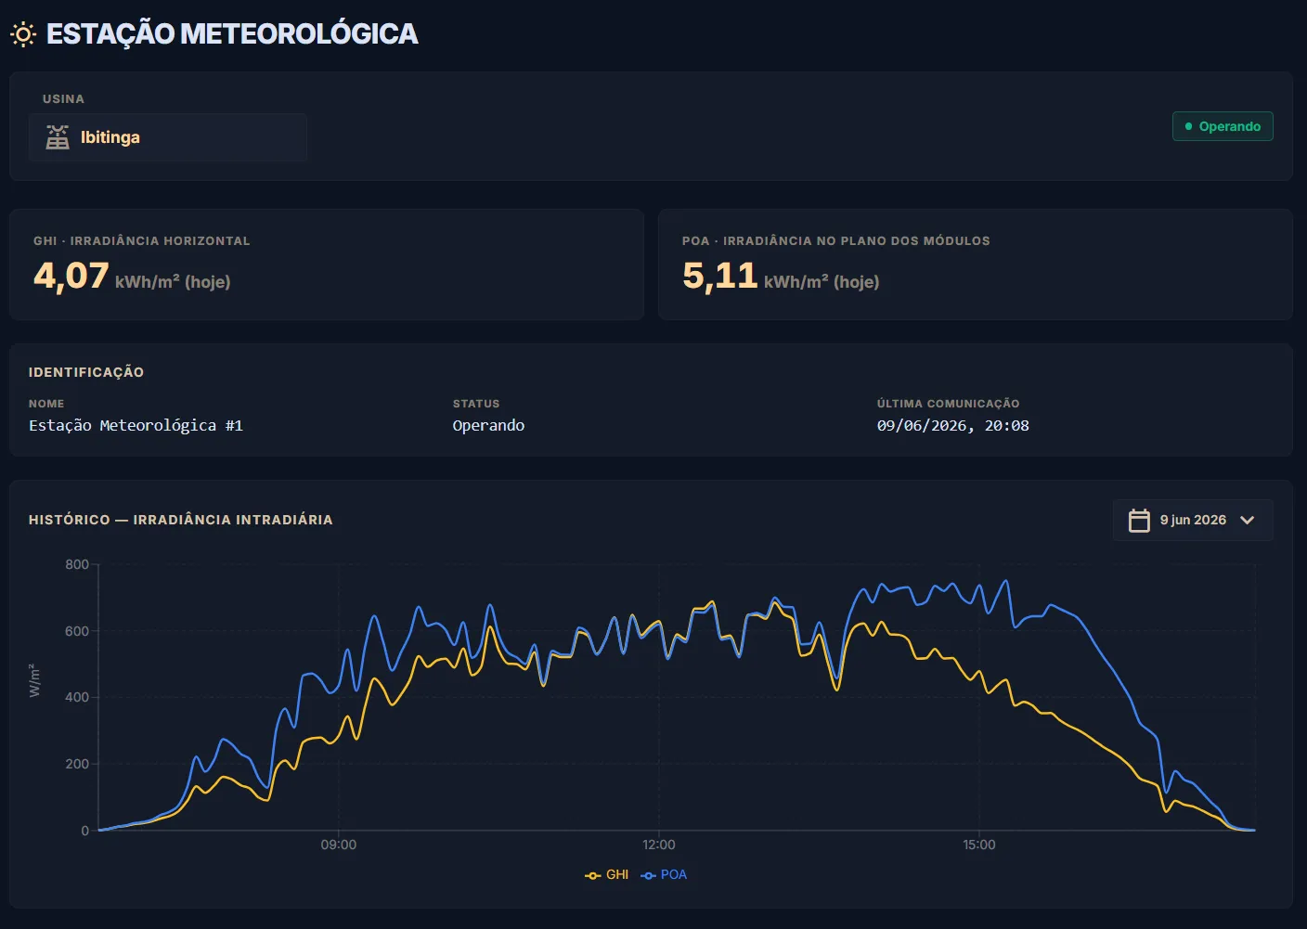
Task: Click the Última Comunicação field label
Action: 948,404
